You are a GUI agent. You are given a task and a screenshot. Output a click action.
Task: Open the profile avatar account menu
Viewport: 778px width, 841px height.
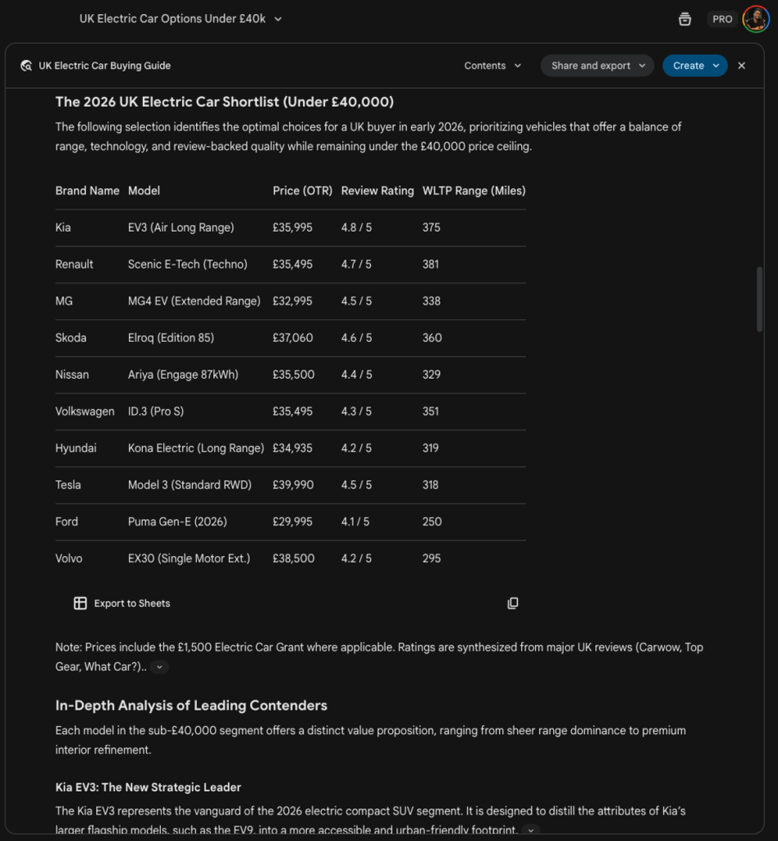click(755, 19)
